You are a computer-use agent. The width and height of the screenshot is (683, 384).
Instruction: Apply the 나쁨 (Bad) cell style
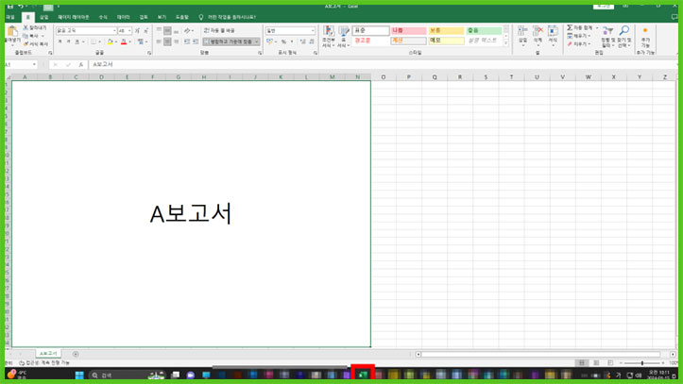click(409, 30)
